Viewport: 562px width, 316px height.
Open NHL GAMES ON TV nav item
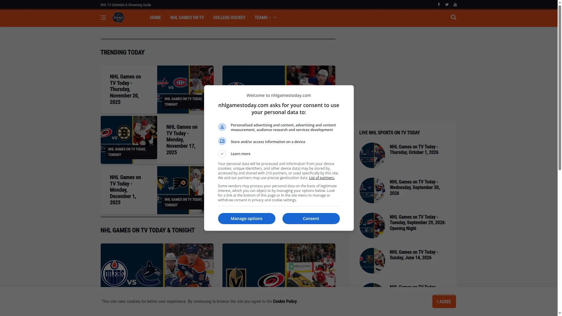coord(187,18)
